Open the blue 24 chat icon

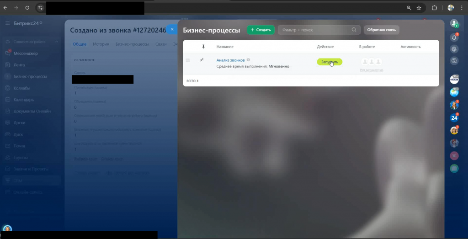(454, 117)
